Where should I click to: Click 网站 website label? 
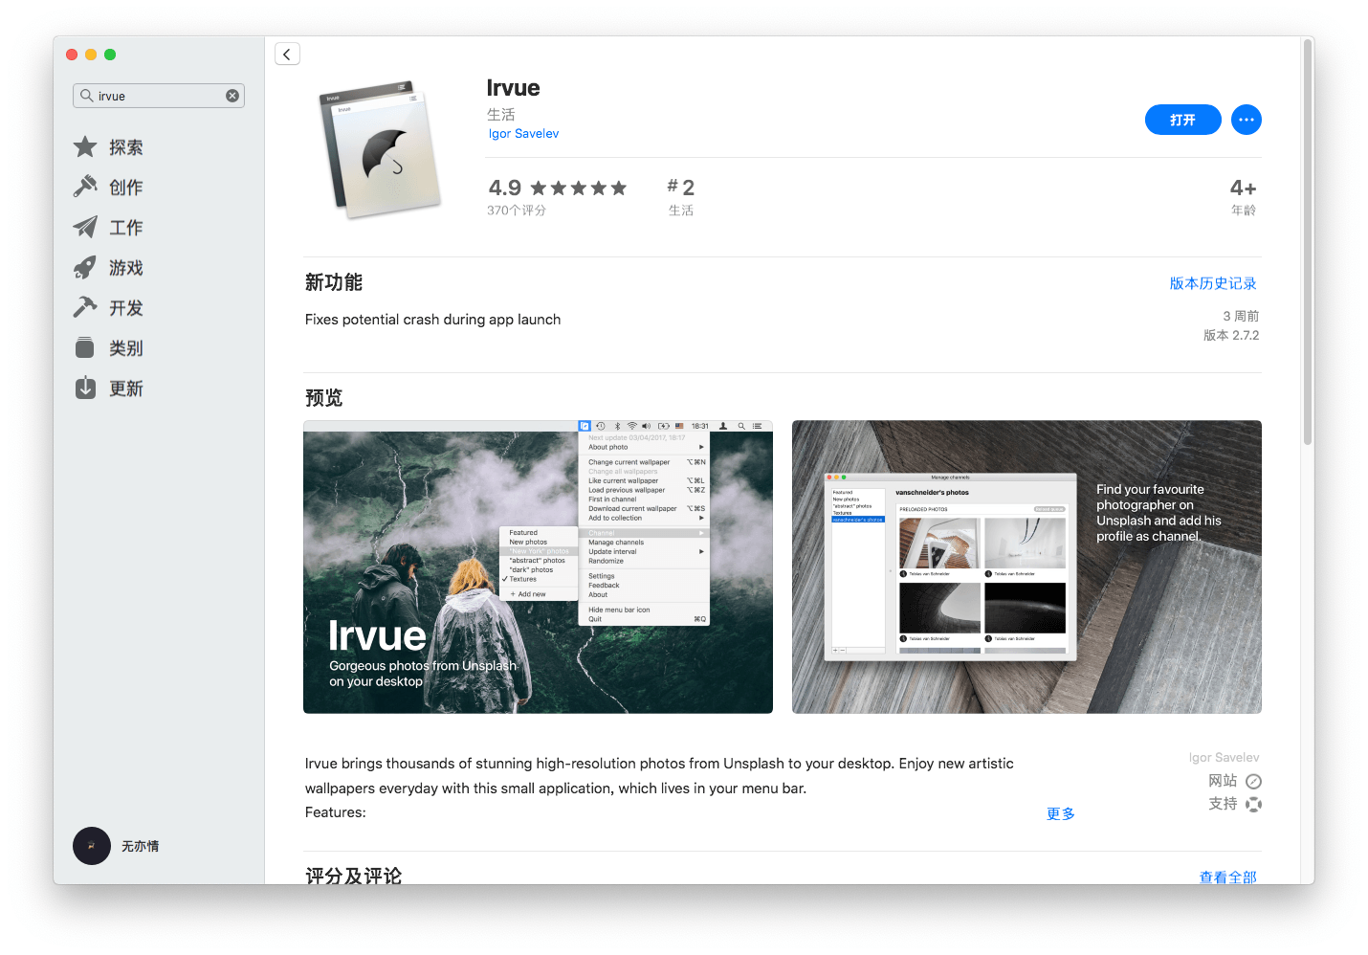(x=1223, y=781)
